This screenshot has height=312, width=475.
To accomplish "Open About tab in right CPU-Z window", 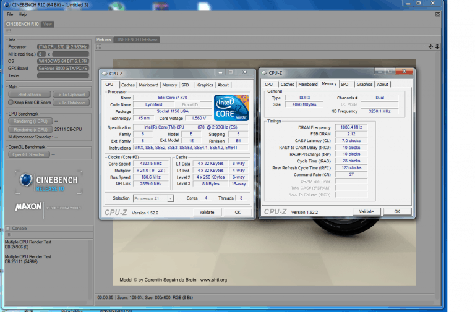I will (382, 85).
